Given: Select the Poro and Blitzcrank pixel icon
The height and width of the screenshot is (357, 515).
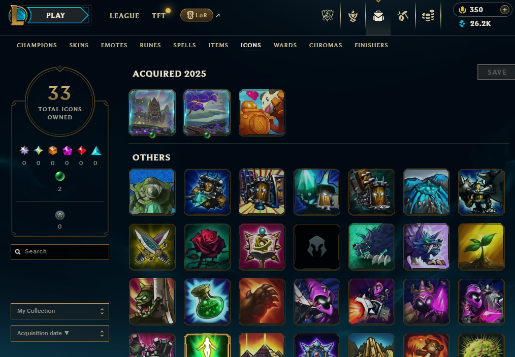Looking at the screenshot, I should tap(262, 113).
